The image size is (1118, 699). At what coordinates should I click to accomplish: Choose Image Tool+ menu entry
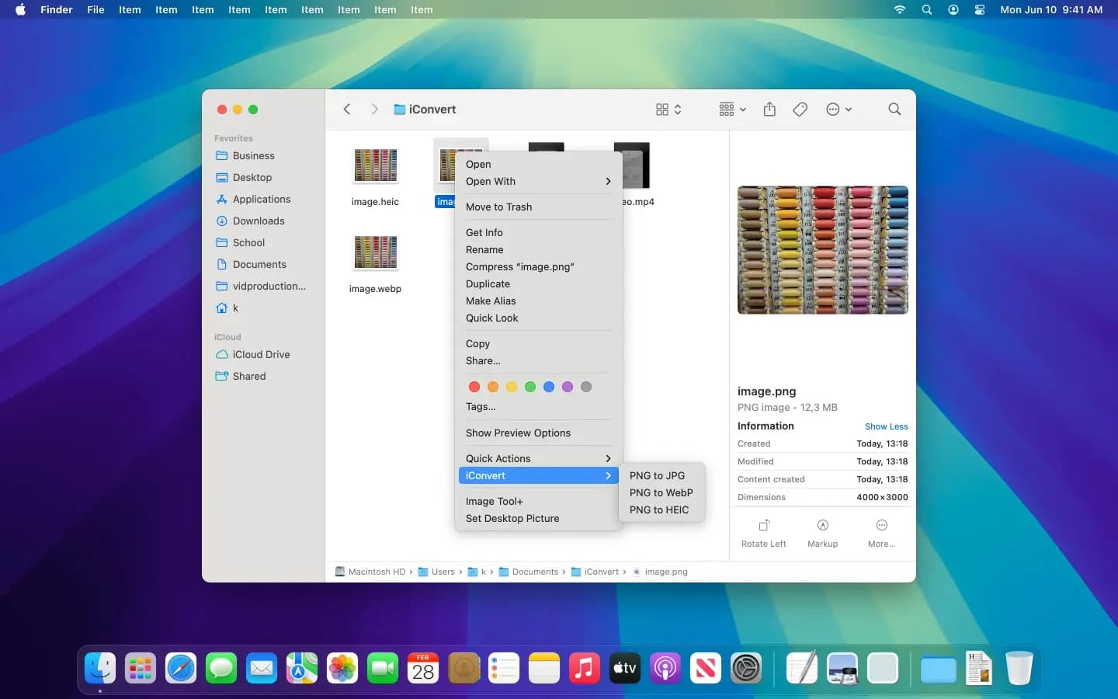(x=538, y=502)
